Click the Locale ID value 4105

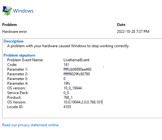[67, 107]
